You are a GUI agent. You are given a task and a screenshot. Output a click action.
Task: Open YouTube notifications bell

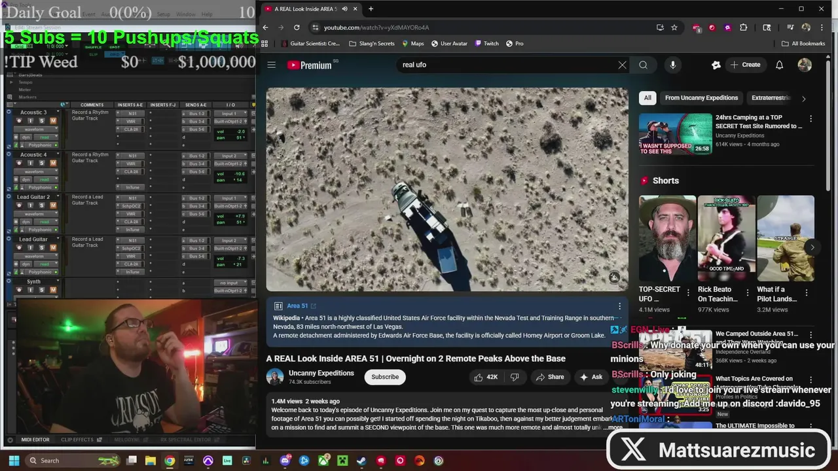click(x=779, y=65)
